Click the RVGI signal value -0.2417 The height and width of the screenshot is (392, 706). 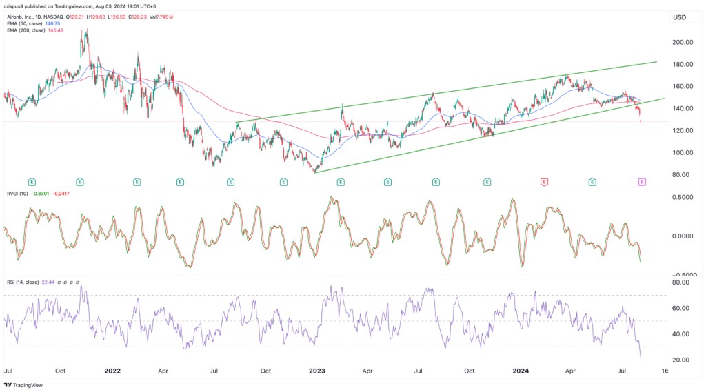pyautogui.click(x=61, y=194)
